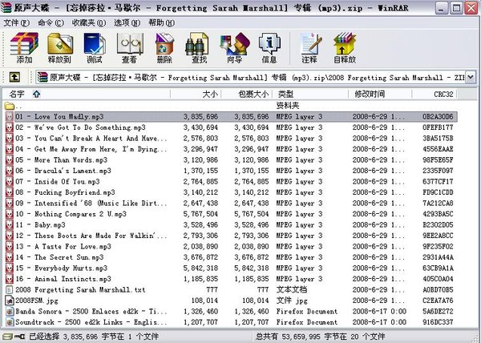
Task: Click Firefox document icon of Soundtrack row
Action: 10,322
